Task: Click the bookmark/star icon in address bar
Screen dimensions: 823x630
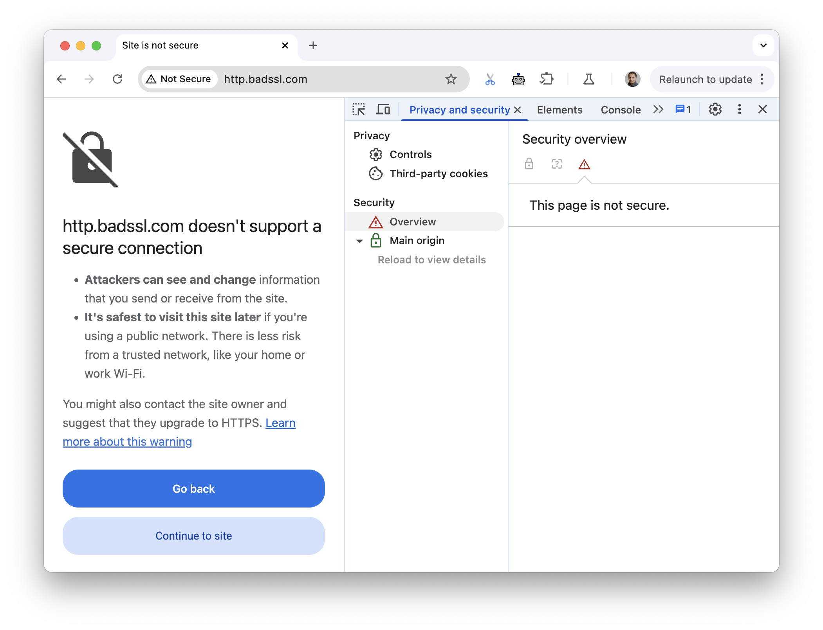Action: [x=451, y=79]
